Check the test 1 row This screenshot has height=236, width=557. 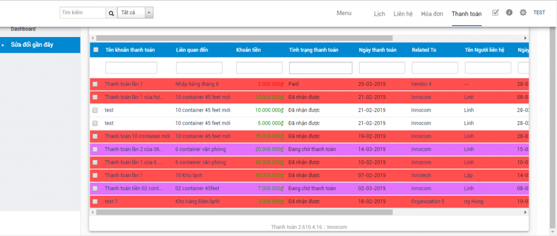(x=95, y=202)
